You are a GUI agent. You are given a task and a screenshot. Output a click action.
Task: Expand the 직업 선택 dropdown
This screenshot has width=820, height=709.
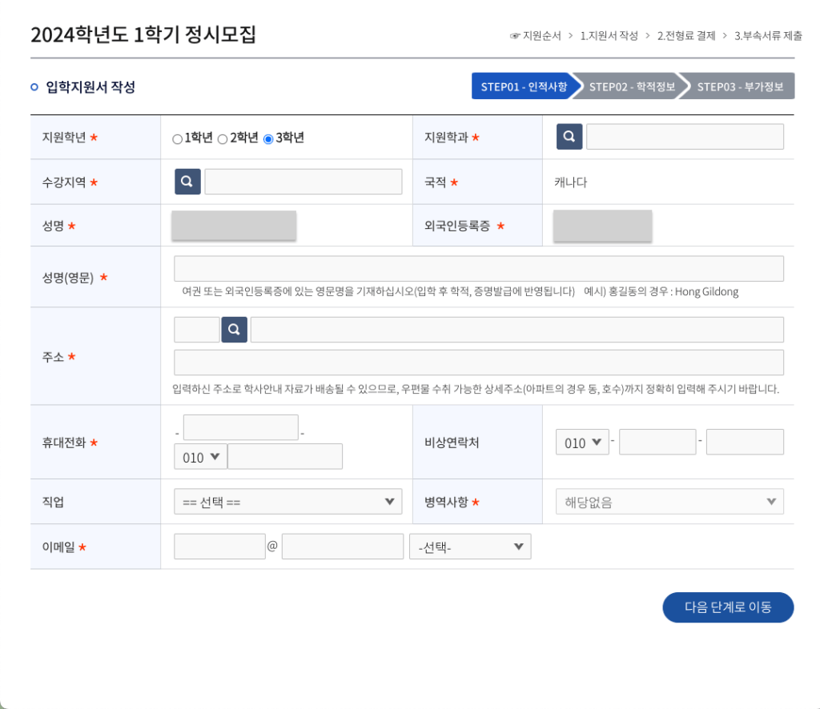(287, 502)
